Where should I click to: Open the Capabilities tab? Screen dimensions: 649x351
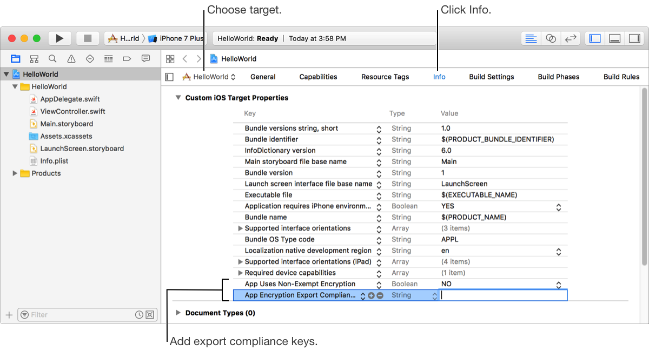point(318,77)
